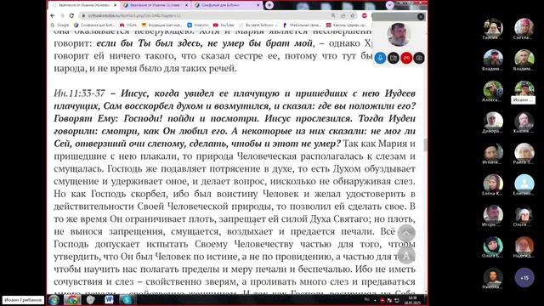
Task: Open Skype from the taskbar
Action: pos(127,300)
